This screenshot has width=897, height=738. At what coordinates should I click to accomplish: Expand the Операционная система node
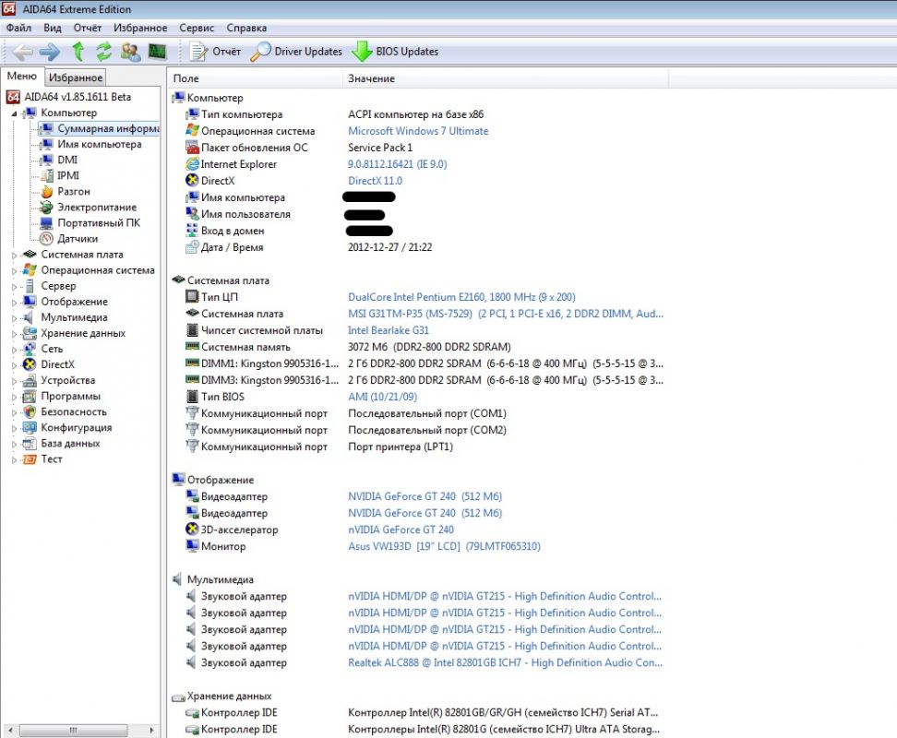pyautogui.click(x=14, y=271)
